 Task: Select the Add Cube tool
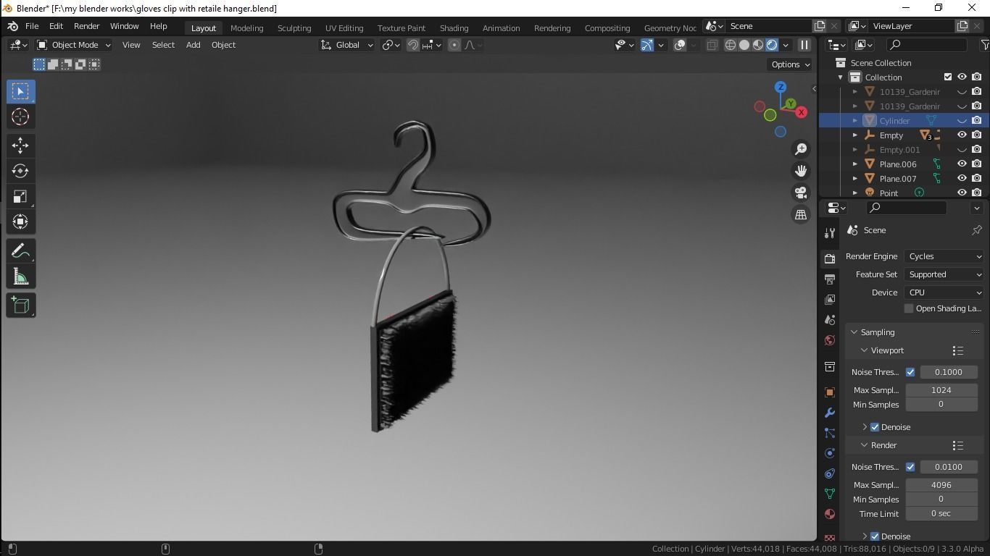[x=20, y=306]
